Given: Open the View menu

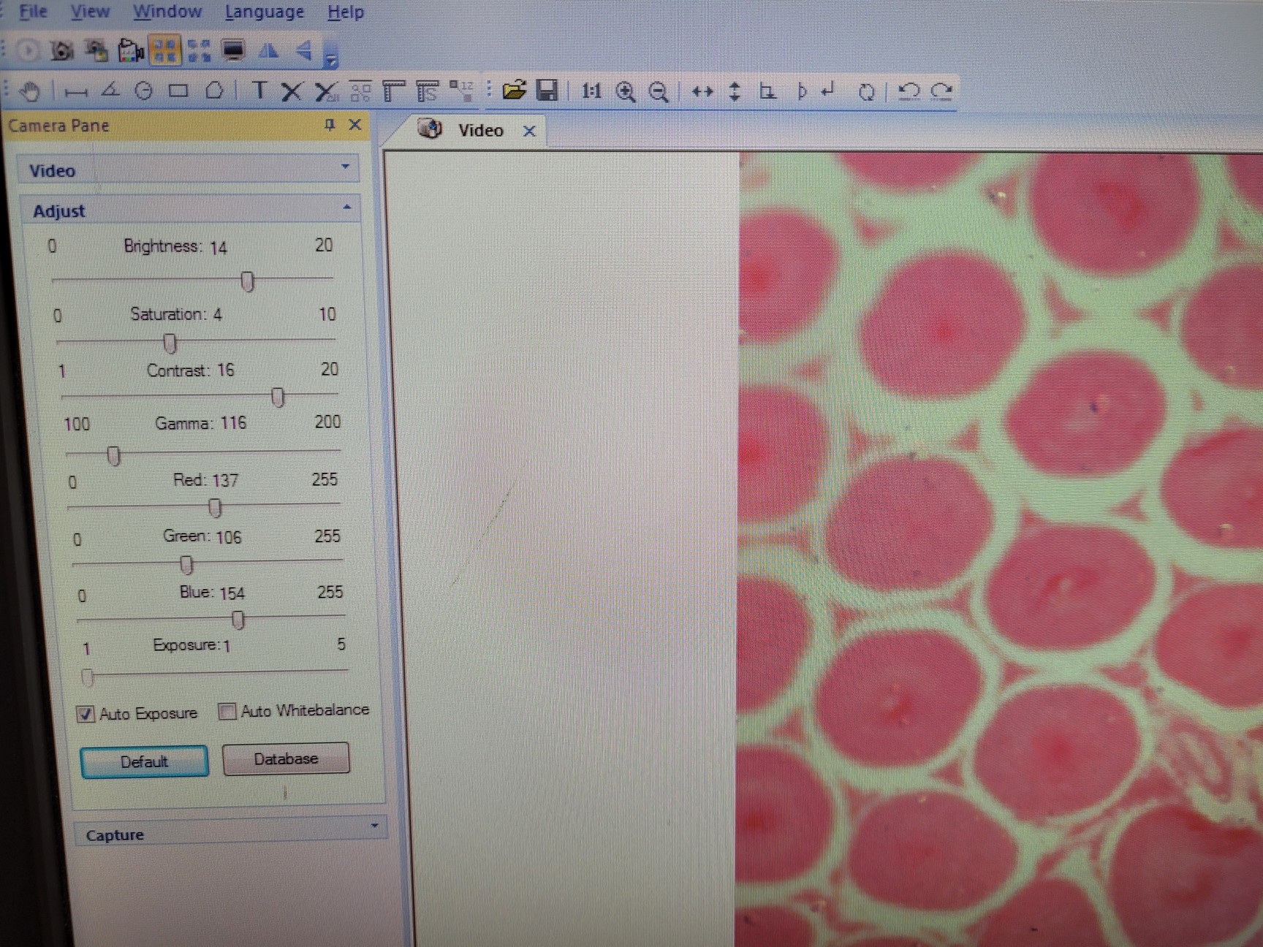Looking at the screenshot, I should [x=90, y=12].
